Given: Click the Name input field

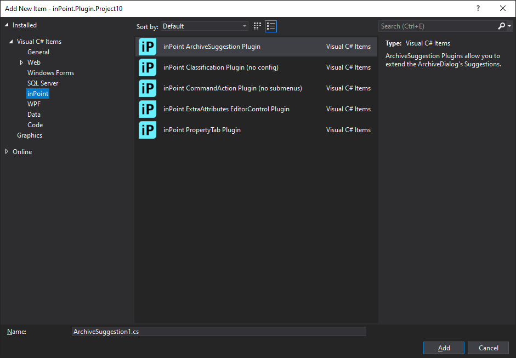Looking at the screenshot, I should [x=219, y=331].
